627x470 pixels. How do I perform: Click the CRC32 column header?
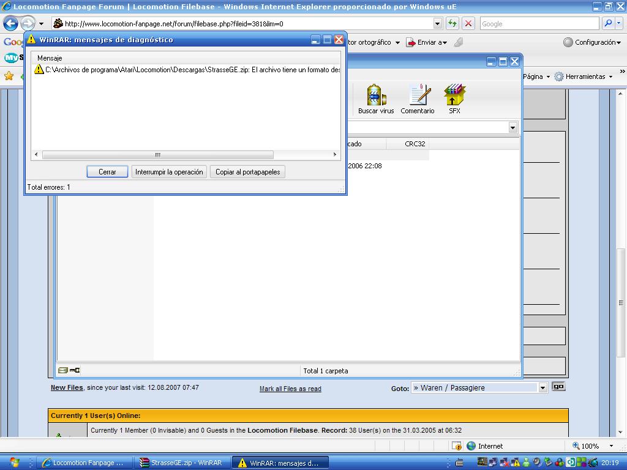[415, 144]
